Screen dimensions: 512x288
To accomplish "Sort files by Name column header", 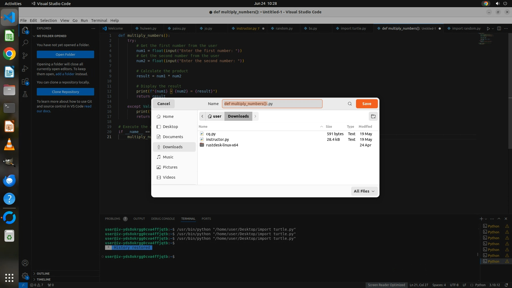I will click(x=203, y=127).
